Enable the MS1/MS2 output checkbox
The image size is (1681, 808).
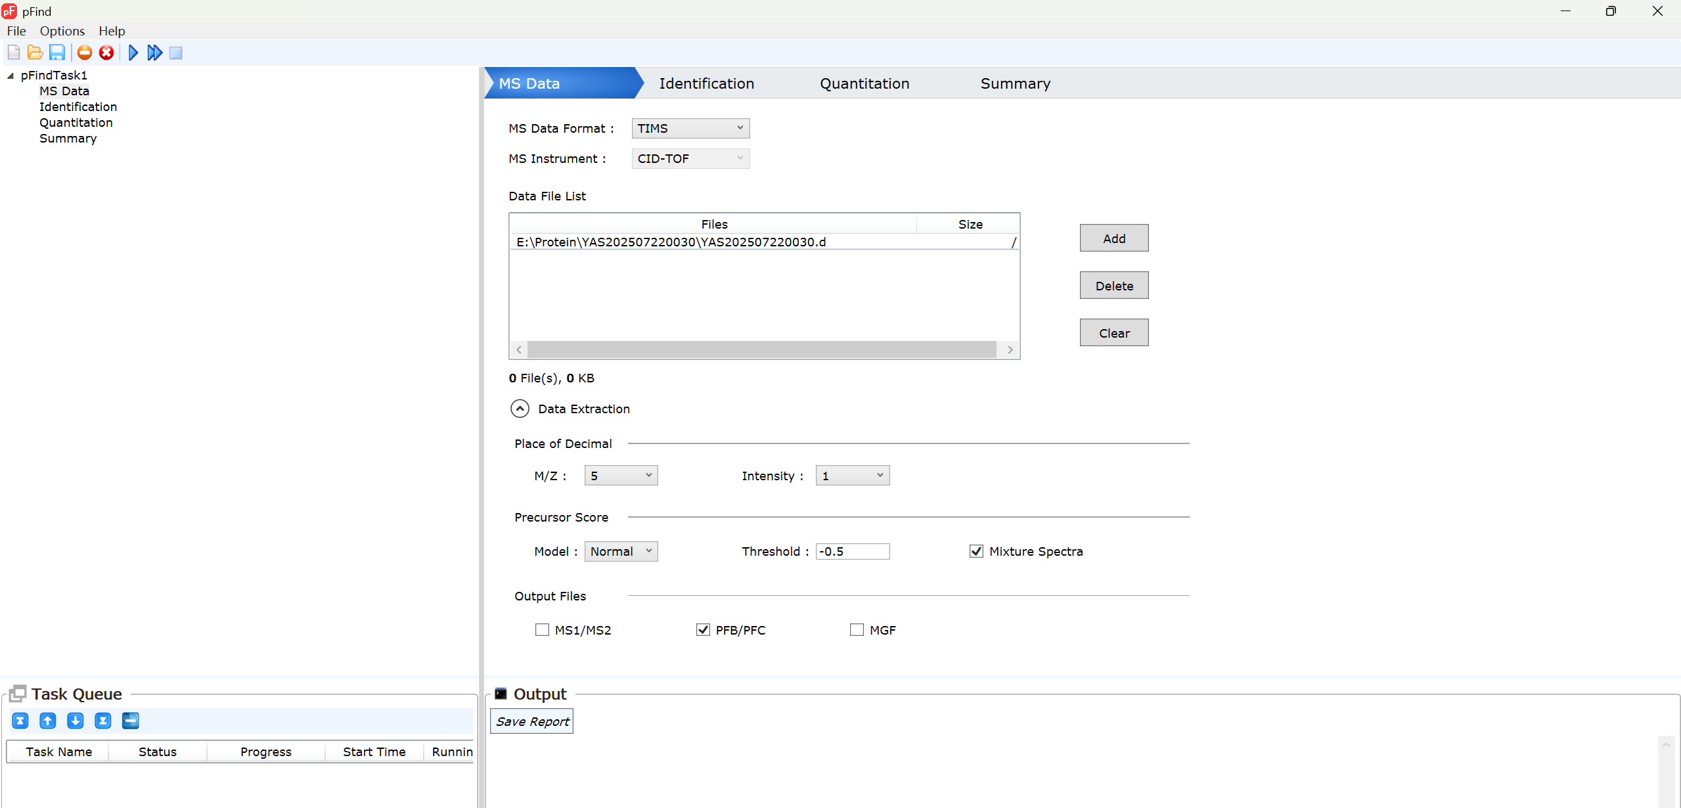click(x=542, y=630)
